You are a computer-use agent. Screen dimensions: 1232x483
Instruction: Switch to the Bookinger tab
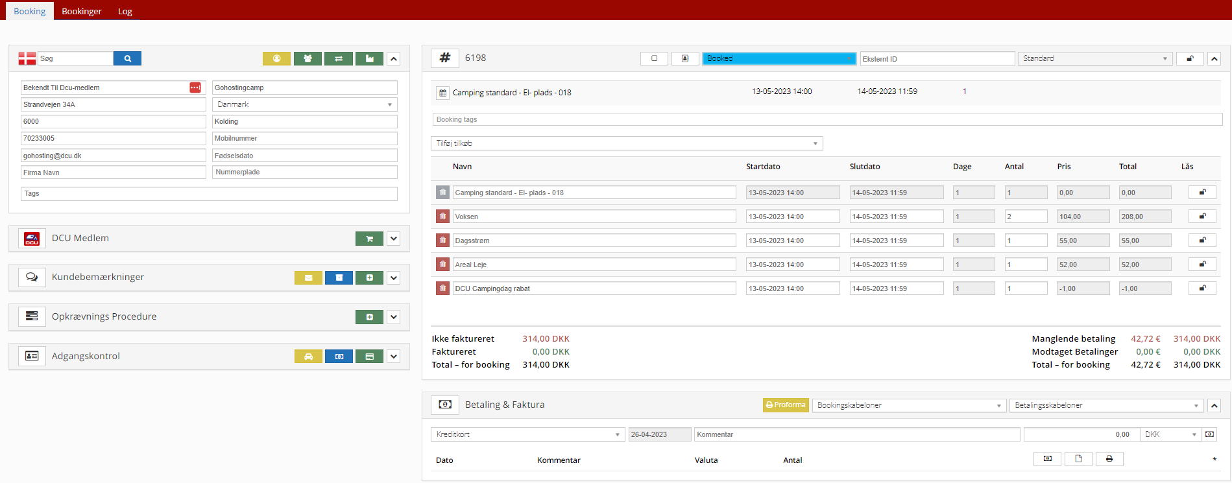coord(82,11)
